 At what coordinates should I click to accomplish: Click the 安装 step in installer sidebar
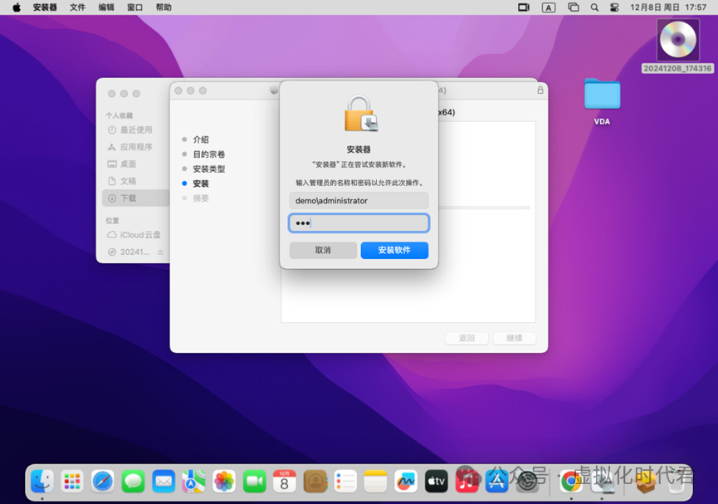[x=201, y=183]
